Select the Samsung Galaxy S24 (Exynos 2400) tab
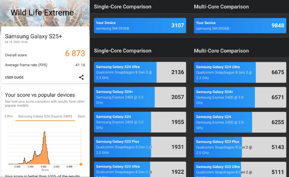The width and height of the screenshot is (289, 177). (x=45, y=116)
